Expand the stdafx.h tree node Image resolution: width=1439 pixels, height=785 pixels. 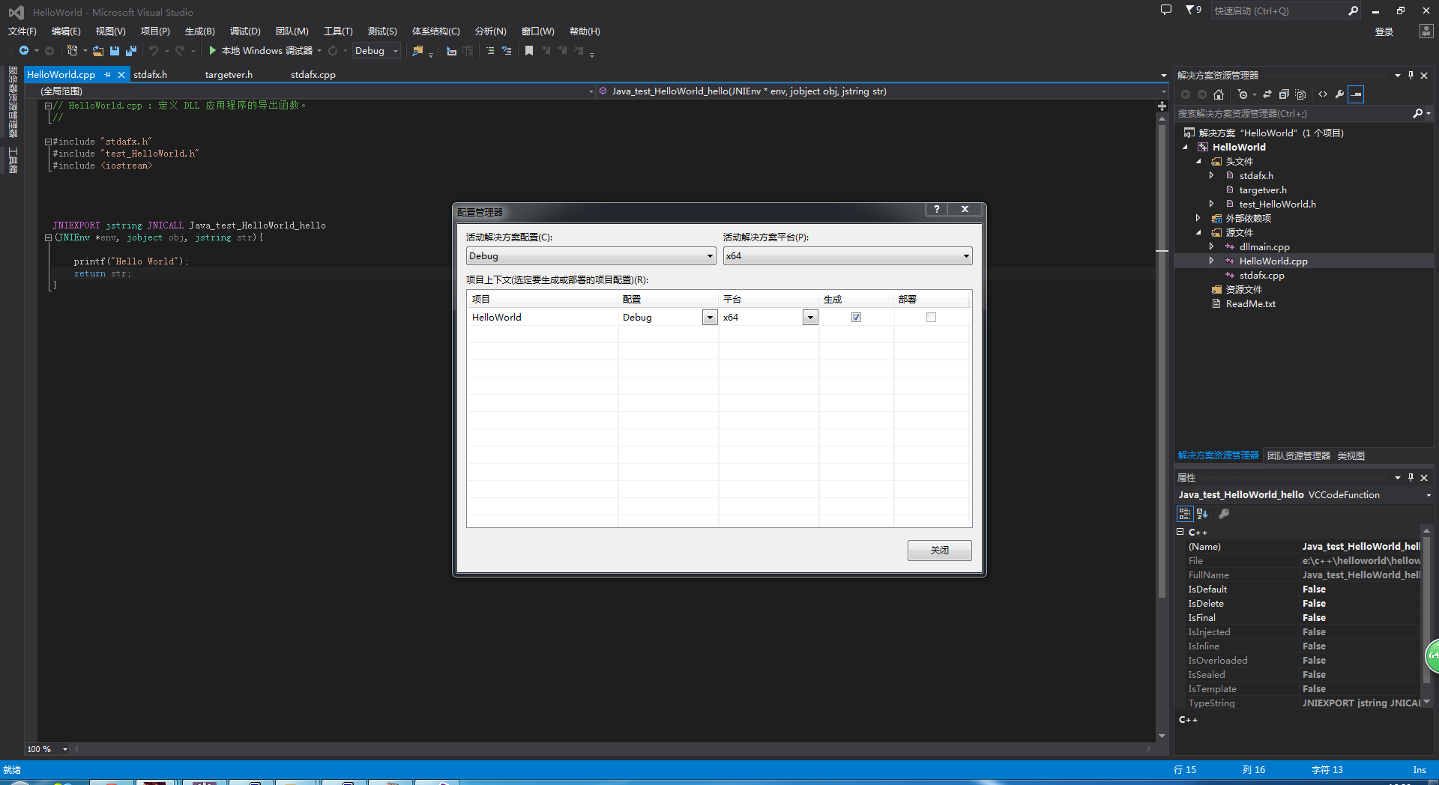coord(1212,176)
